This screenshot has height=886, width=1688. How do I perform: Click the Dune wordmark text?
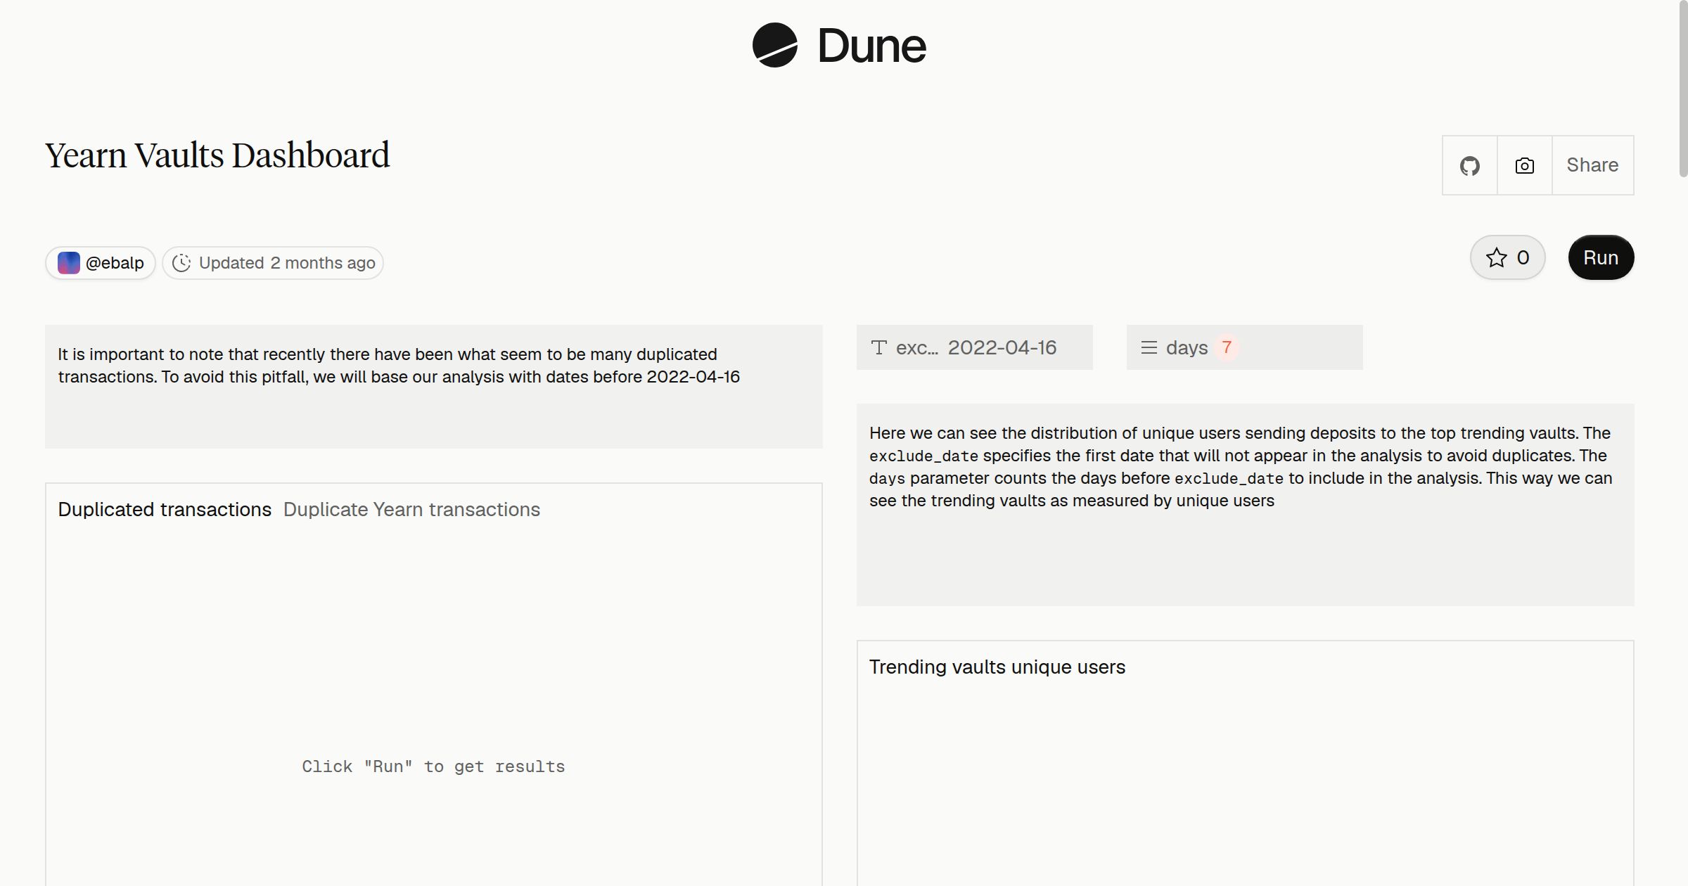coord(871,46)
